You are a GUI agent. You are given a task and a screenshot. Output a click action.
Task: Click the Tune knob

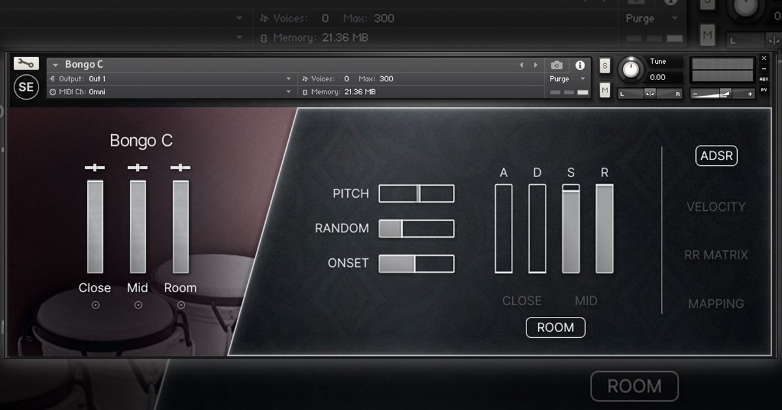(x=630, y=69)
